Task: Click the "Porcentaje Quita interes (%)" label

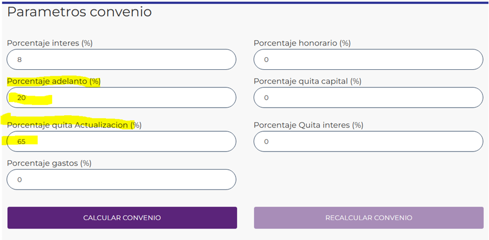Action: (308, 125)
